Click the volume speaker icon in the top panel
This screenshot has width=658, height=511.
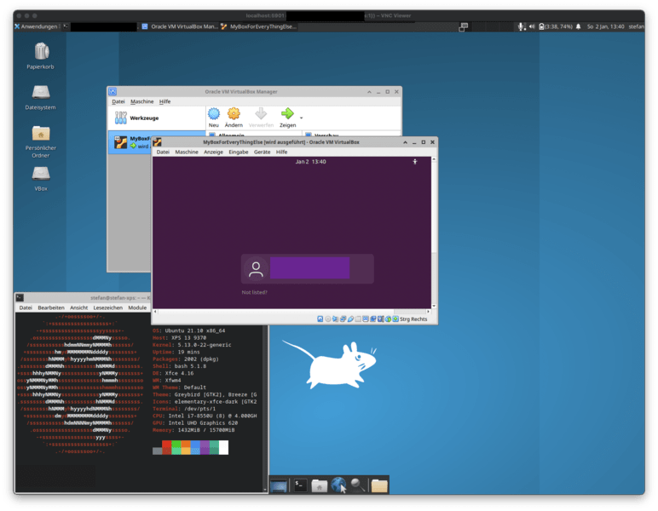(x=532, y=26)
